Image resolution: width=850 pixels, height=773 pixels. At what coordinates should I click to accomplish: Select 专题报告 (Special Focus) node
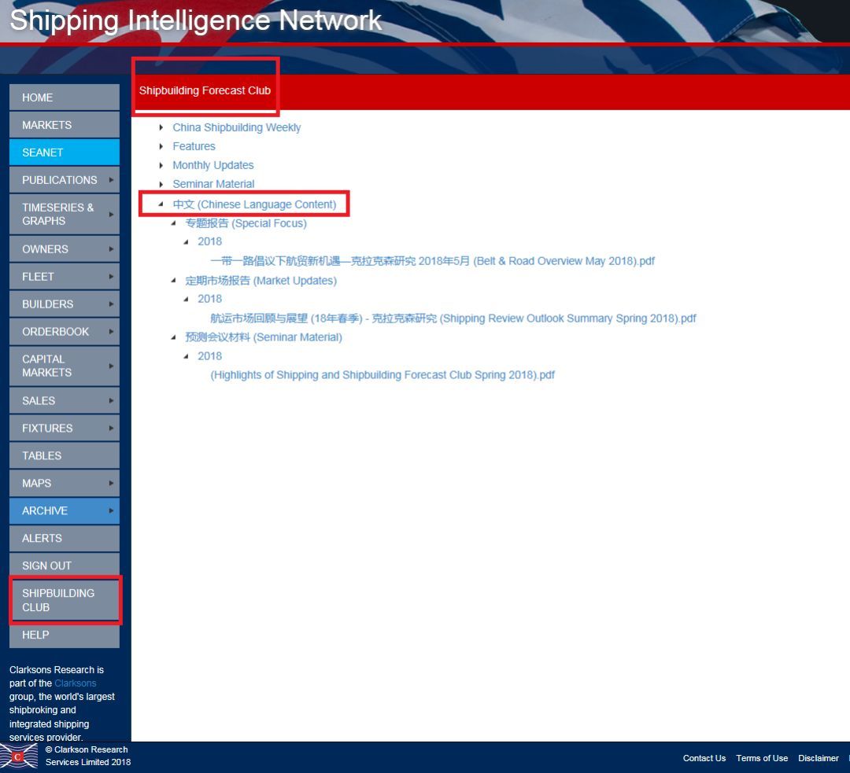[x=246, y=223]
